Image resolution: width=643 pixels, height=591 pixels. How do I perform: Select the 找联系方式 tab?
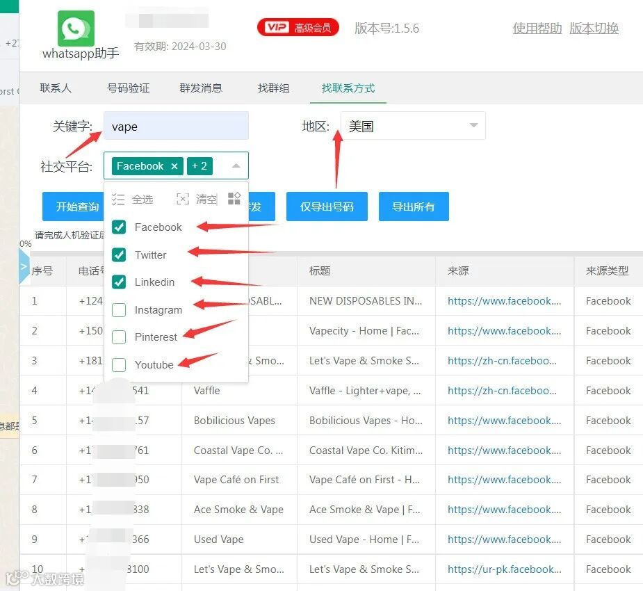click(x=348, y=88)
